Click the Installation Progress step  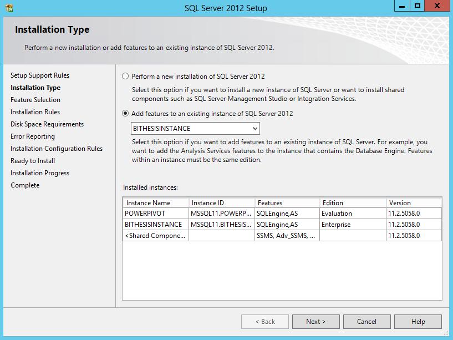click(40, 173)
